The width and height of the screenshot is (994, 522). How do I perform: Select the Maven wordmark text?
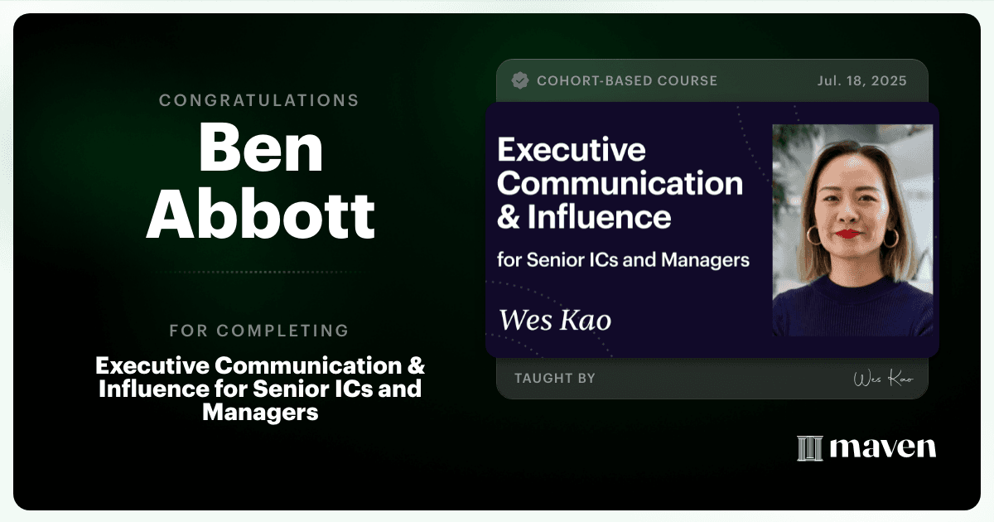point(883,448)
